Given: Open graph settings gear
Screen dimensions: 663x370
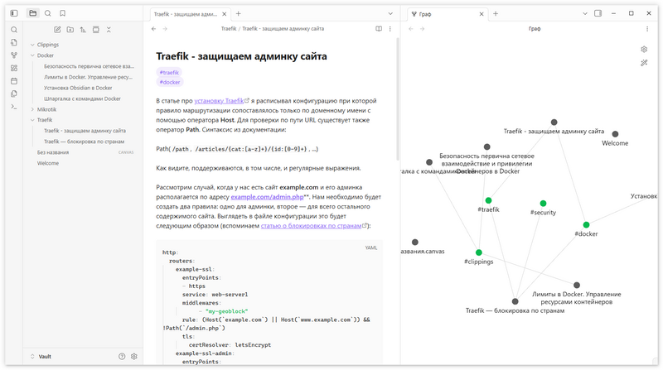Looking at the screenshot, I should pos(644,50).
